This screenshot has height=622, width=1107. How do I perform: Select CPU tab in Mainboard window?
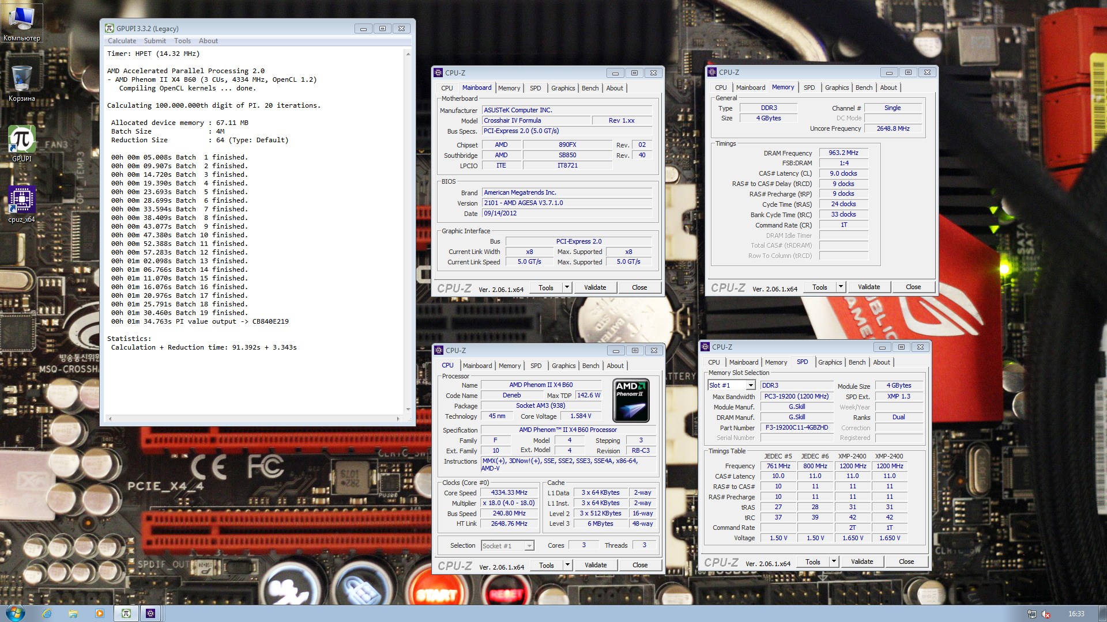coord(447,88)
